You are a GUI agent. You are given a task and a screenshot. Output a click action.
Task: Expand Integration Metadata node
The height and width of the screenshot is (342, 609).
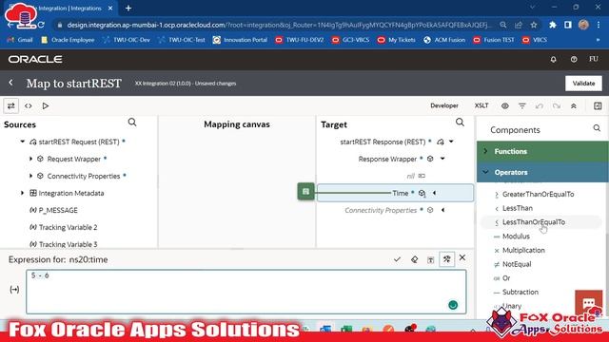[x=23, y=193]
